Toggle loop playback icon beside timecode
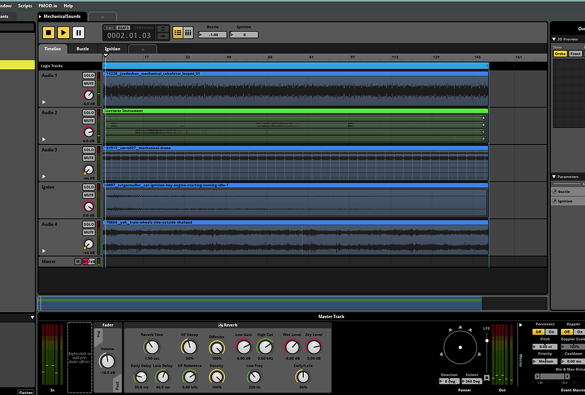The height and width of the screenshot is (395, 585). point(163,29)
